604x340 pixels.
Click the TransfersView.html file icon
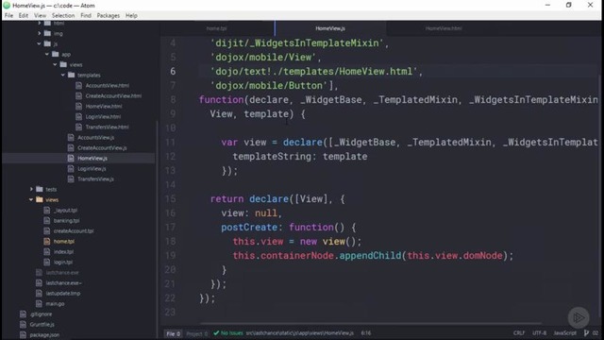pyautogui.click(x=79, y=127)
